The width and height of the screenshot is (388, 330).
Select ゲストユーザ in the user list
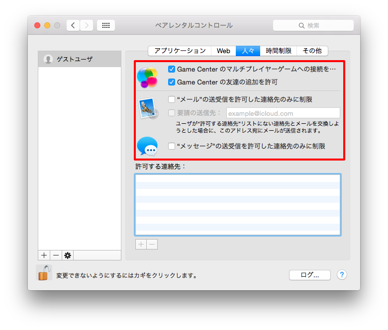point(80,59)
